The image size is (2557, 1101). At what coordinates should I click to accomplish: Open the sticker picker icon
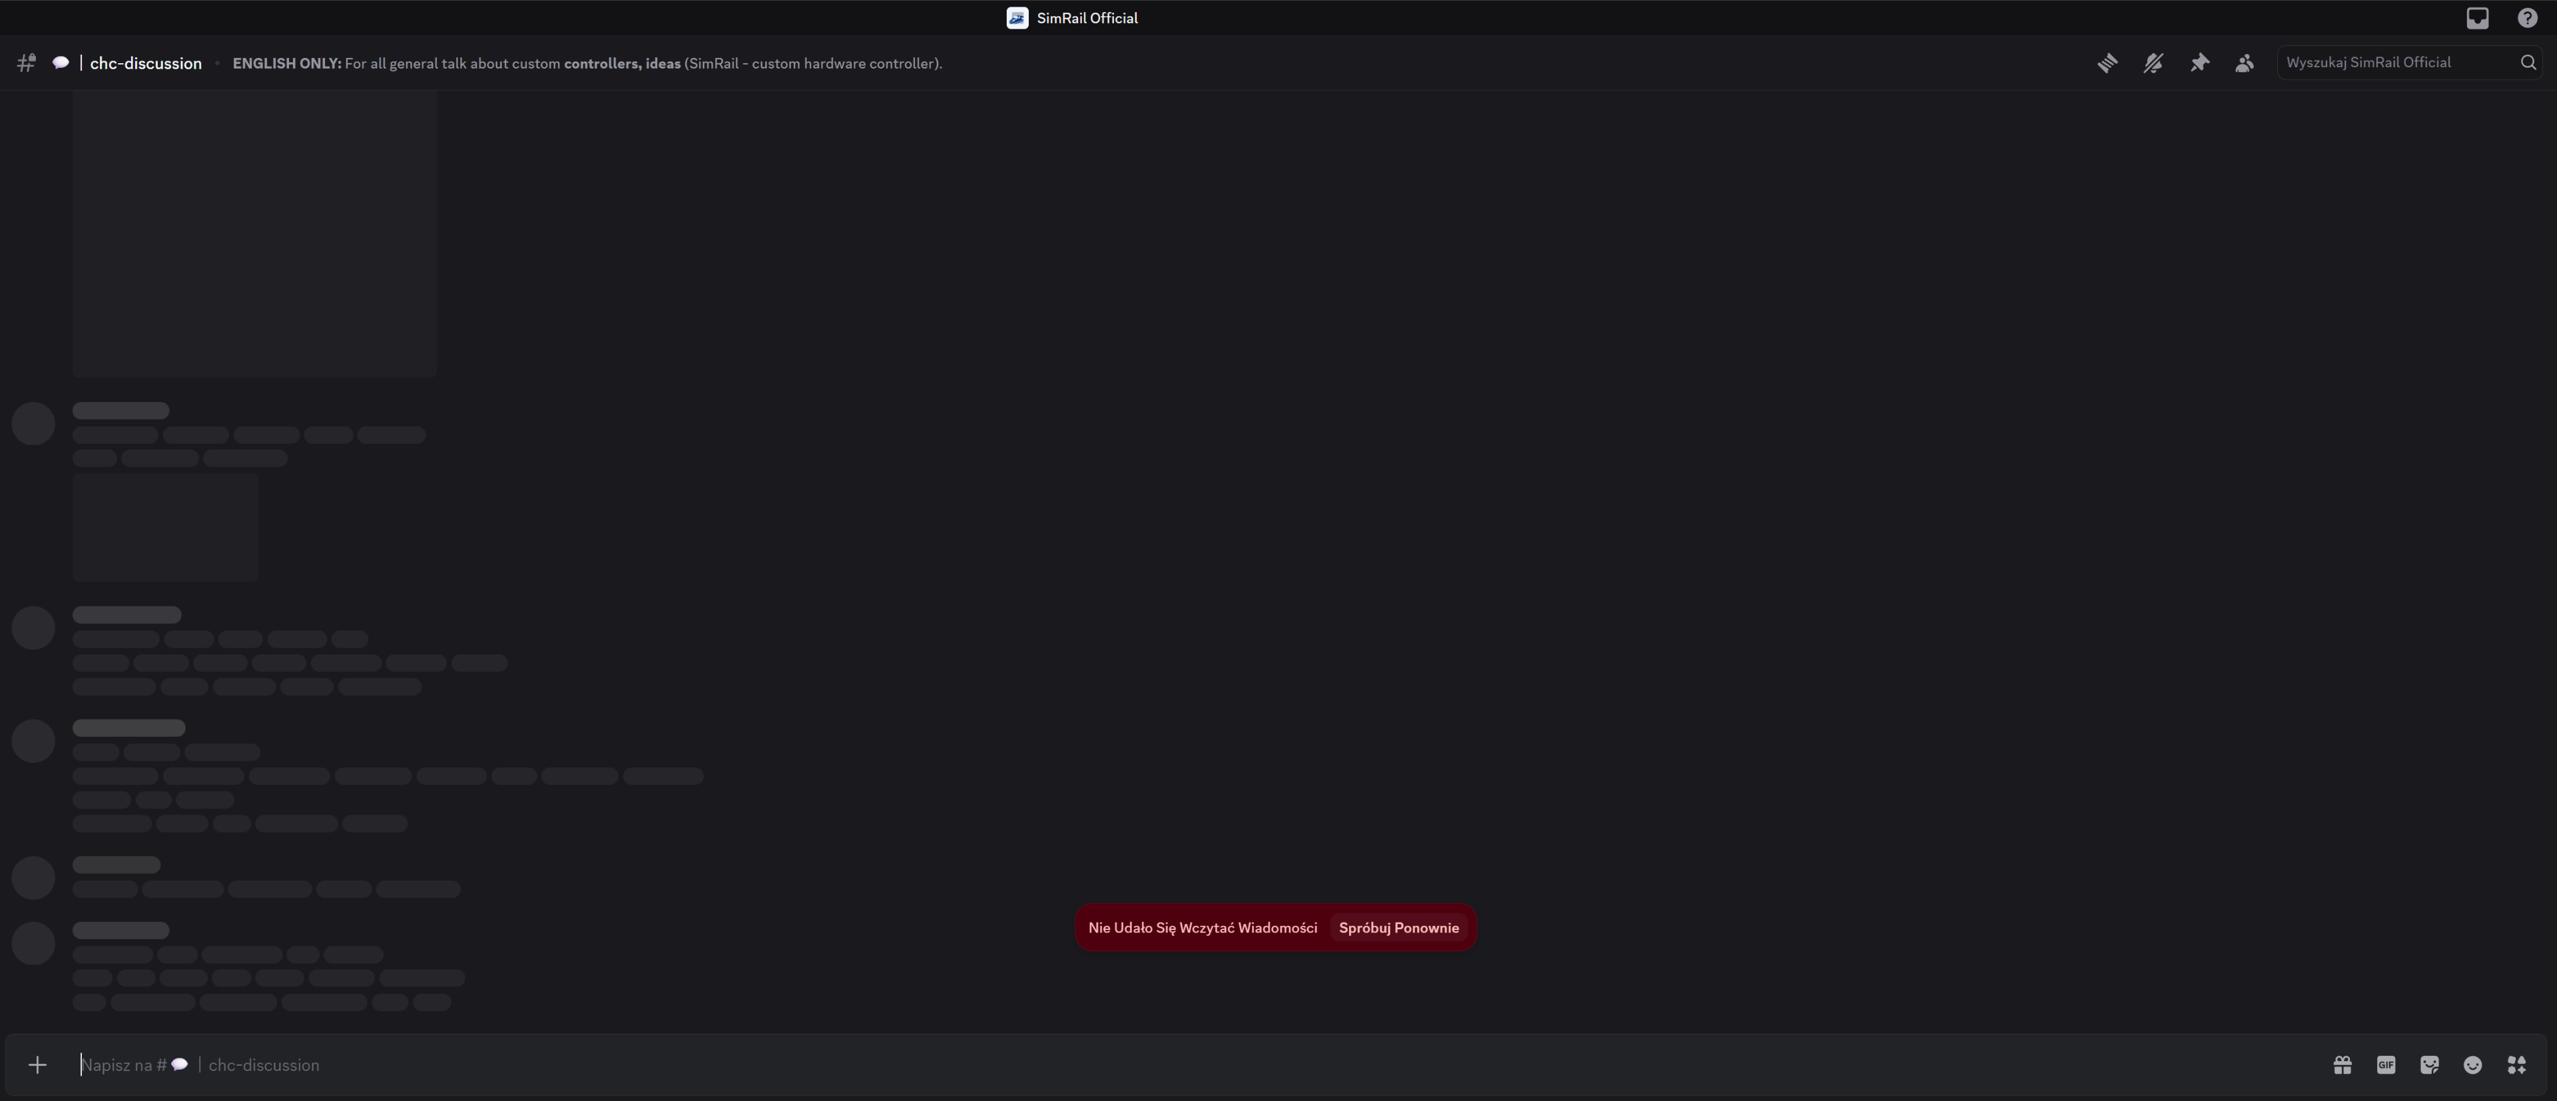[2429, 1064]
